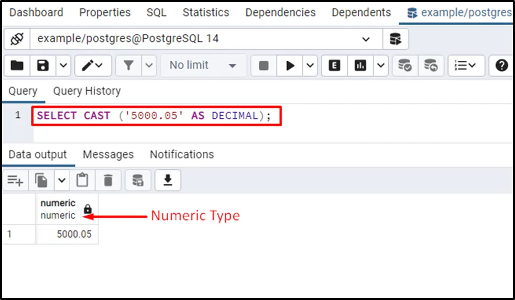The width and height of the screenshot is (515, 300).
Task: Expand the example/postgres connection dropdown
Action: click(x=365, y=39)
